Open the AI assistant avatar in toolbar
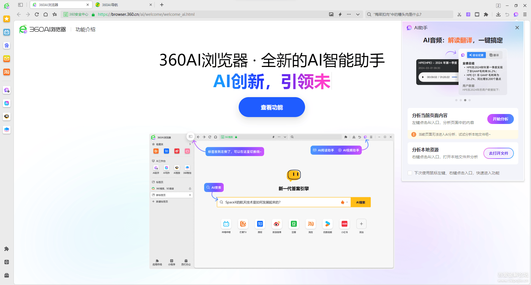Screen dimensions: 531x285 [x=516, y=14]
